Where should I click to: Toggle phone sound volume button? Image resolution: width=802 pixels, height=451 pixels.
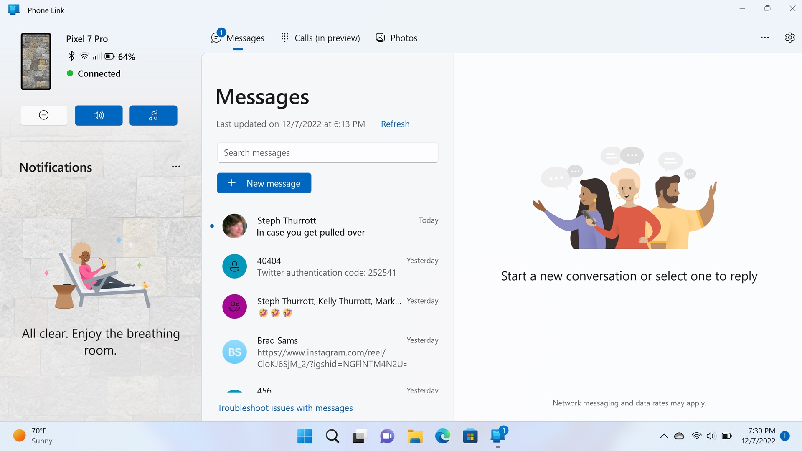point(99,115)
